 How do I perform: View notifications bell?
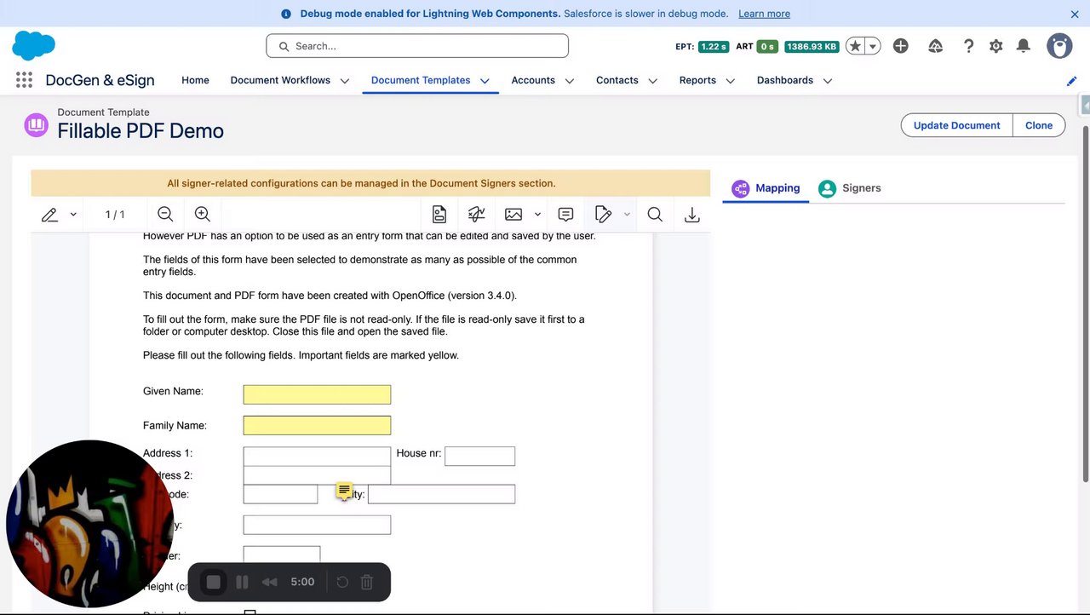(1024, 46)
